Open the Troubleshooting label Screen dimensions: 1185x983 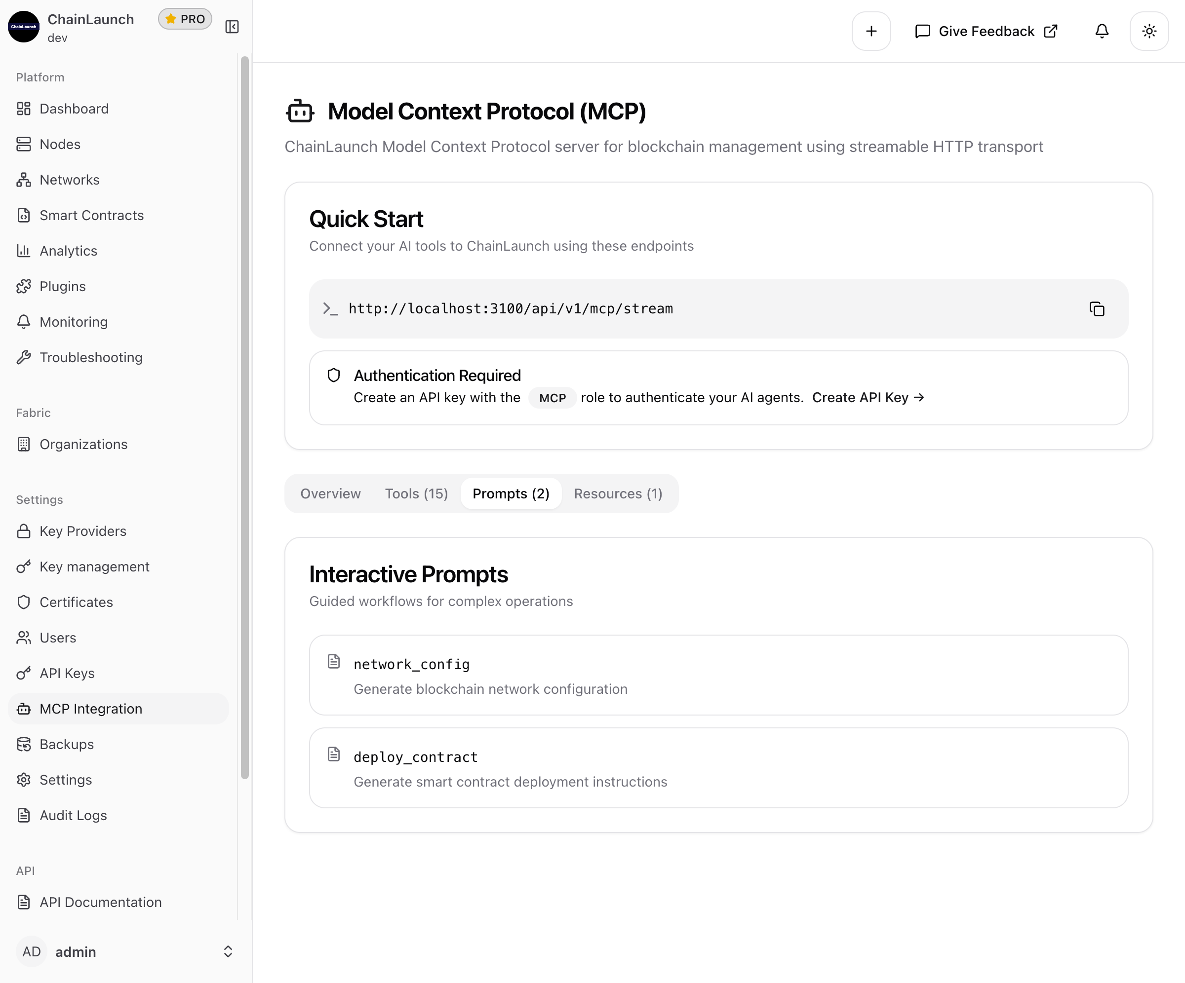tap(91, 358)
